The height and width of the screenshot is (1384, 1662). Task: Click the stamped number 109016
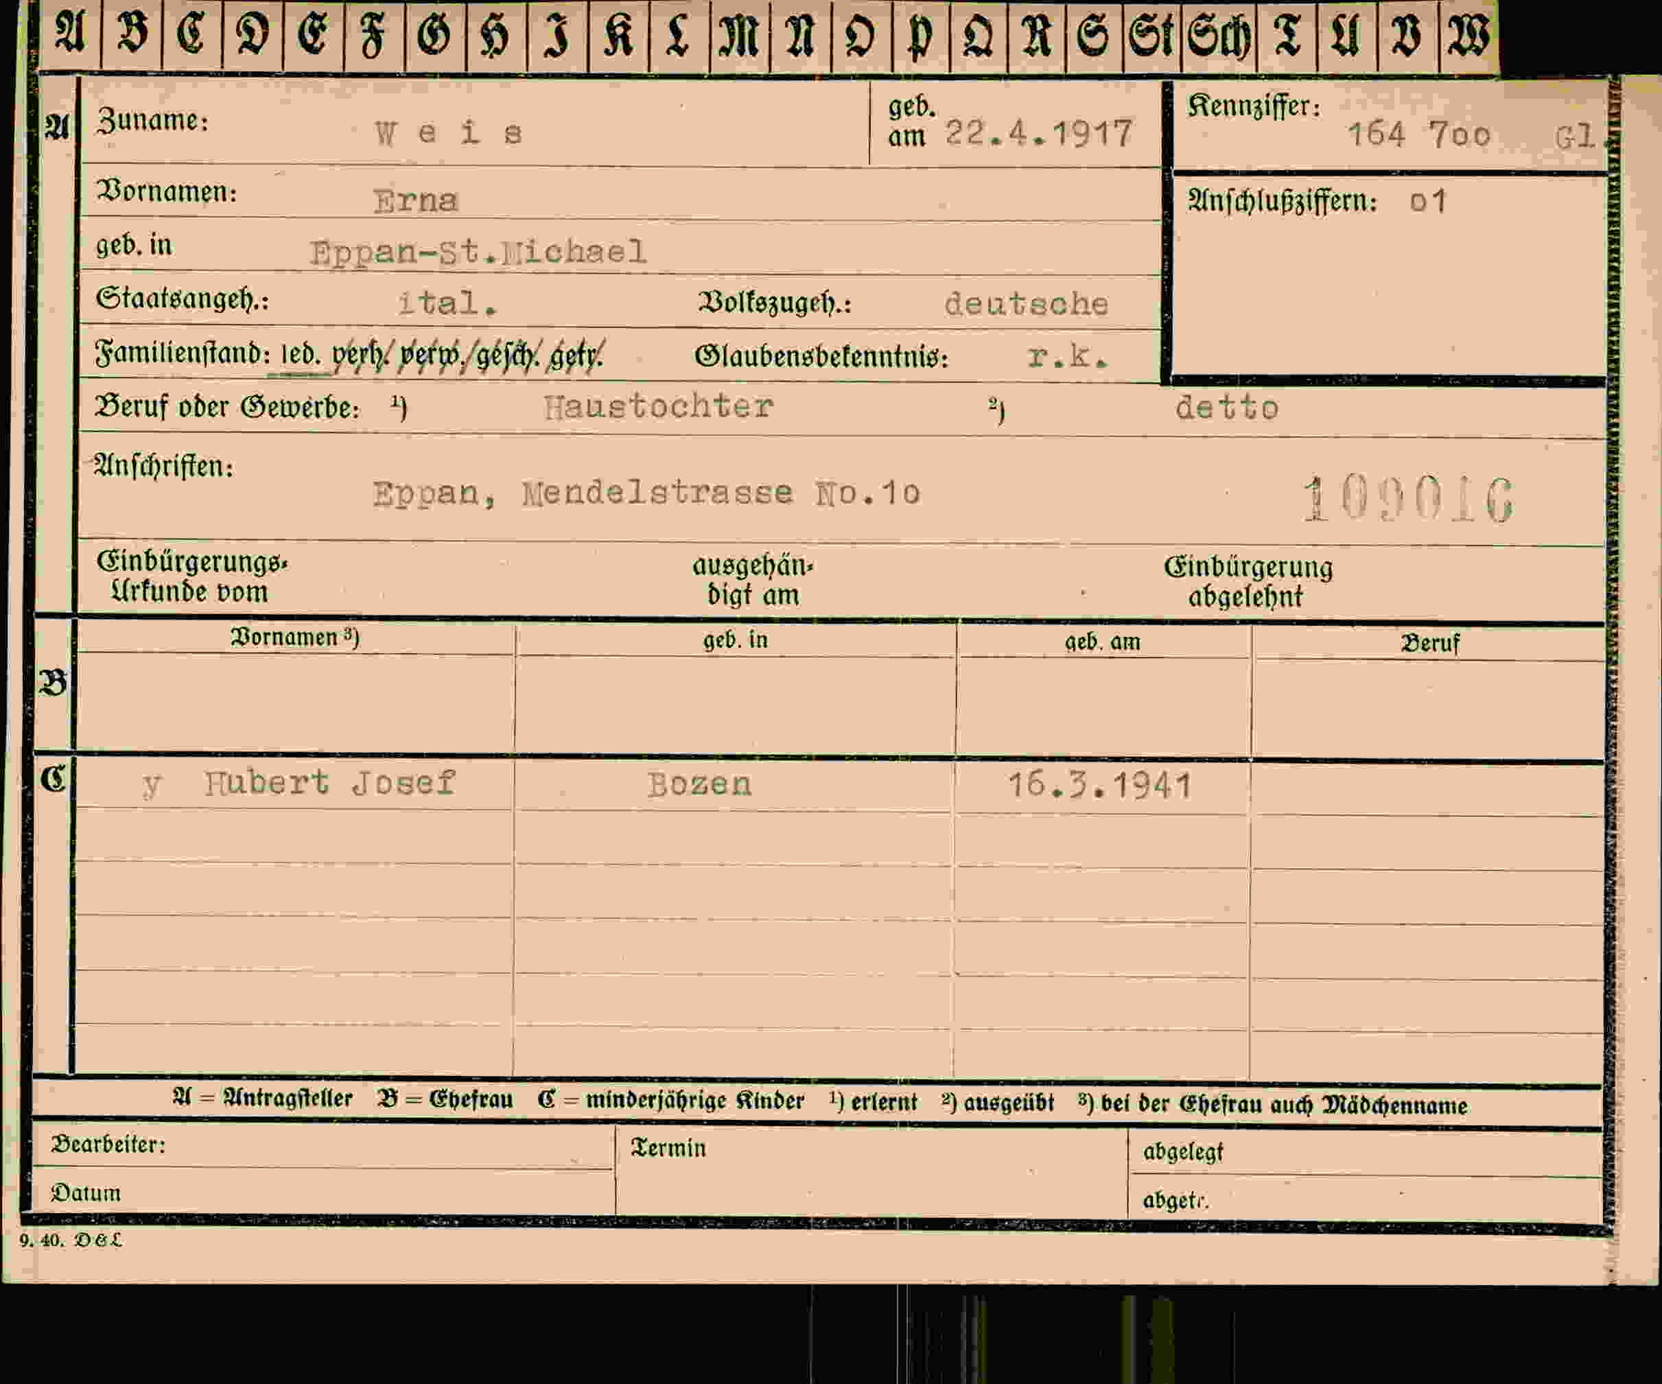(1409, 499)
